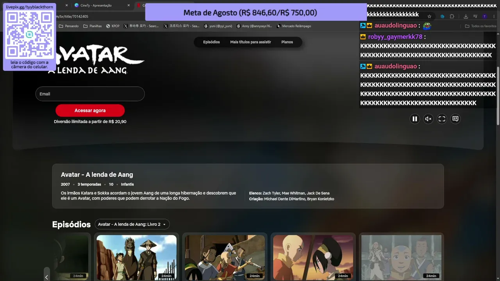Open the yuni (@yyi_yuni) bookmark

(x=218, y=26)
